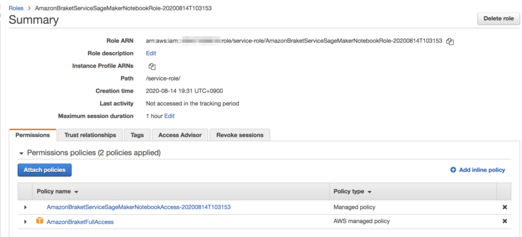Go back to Roles via breadcrumb
Screen dimensions: 522x237
16,9
